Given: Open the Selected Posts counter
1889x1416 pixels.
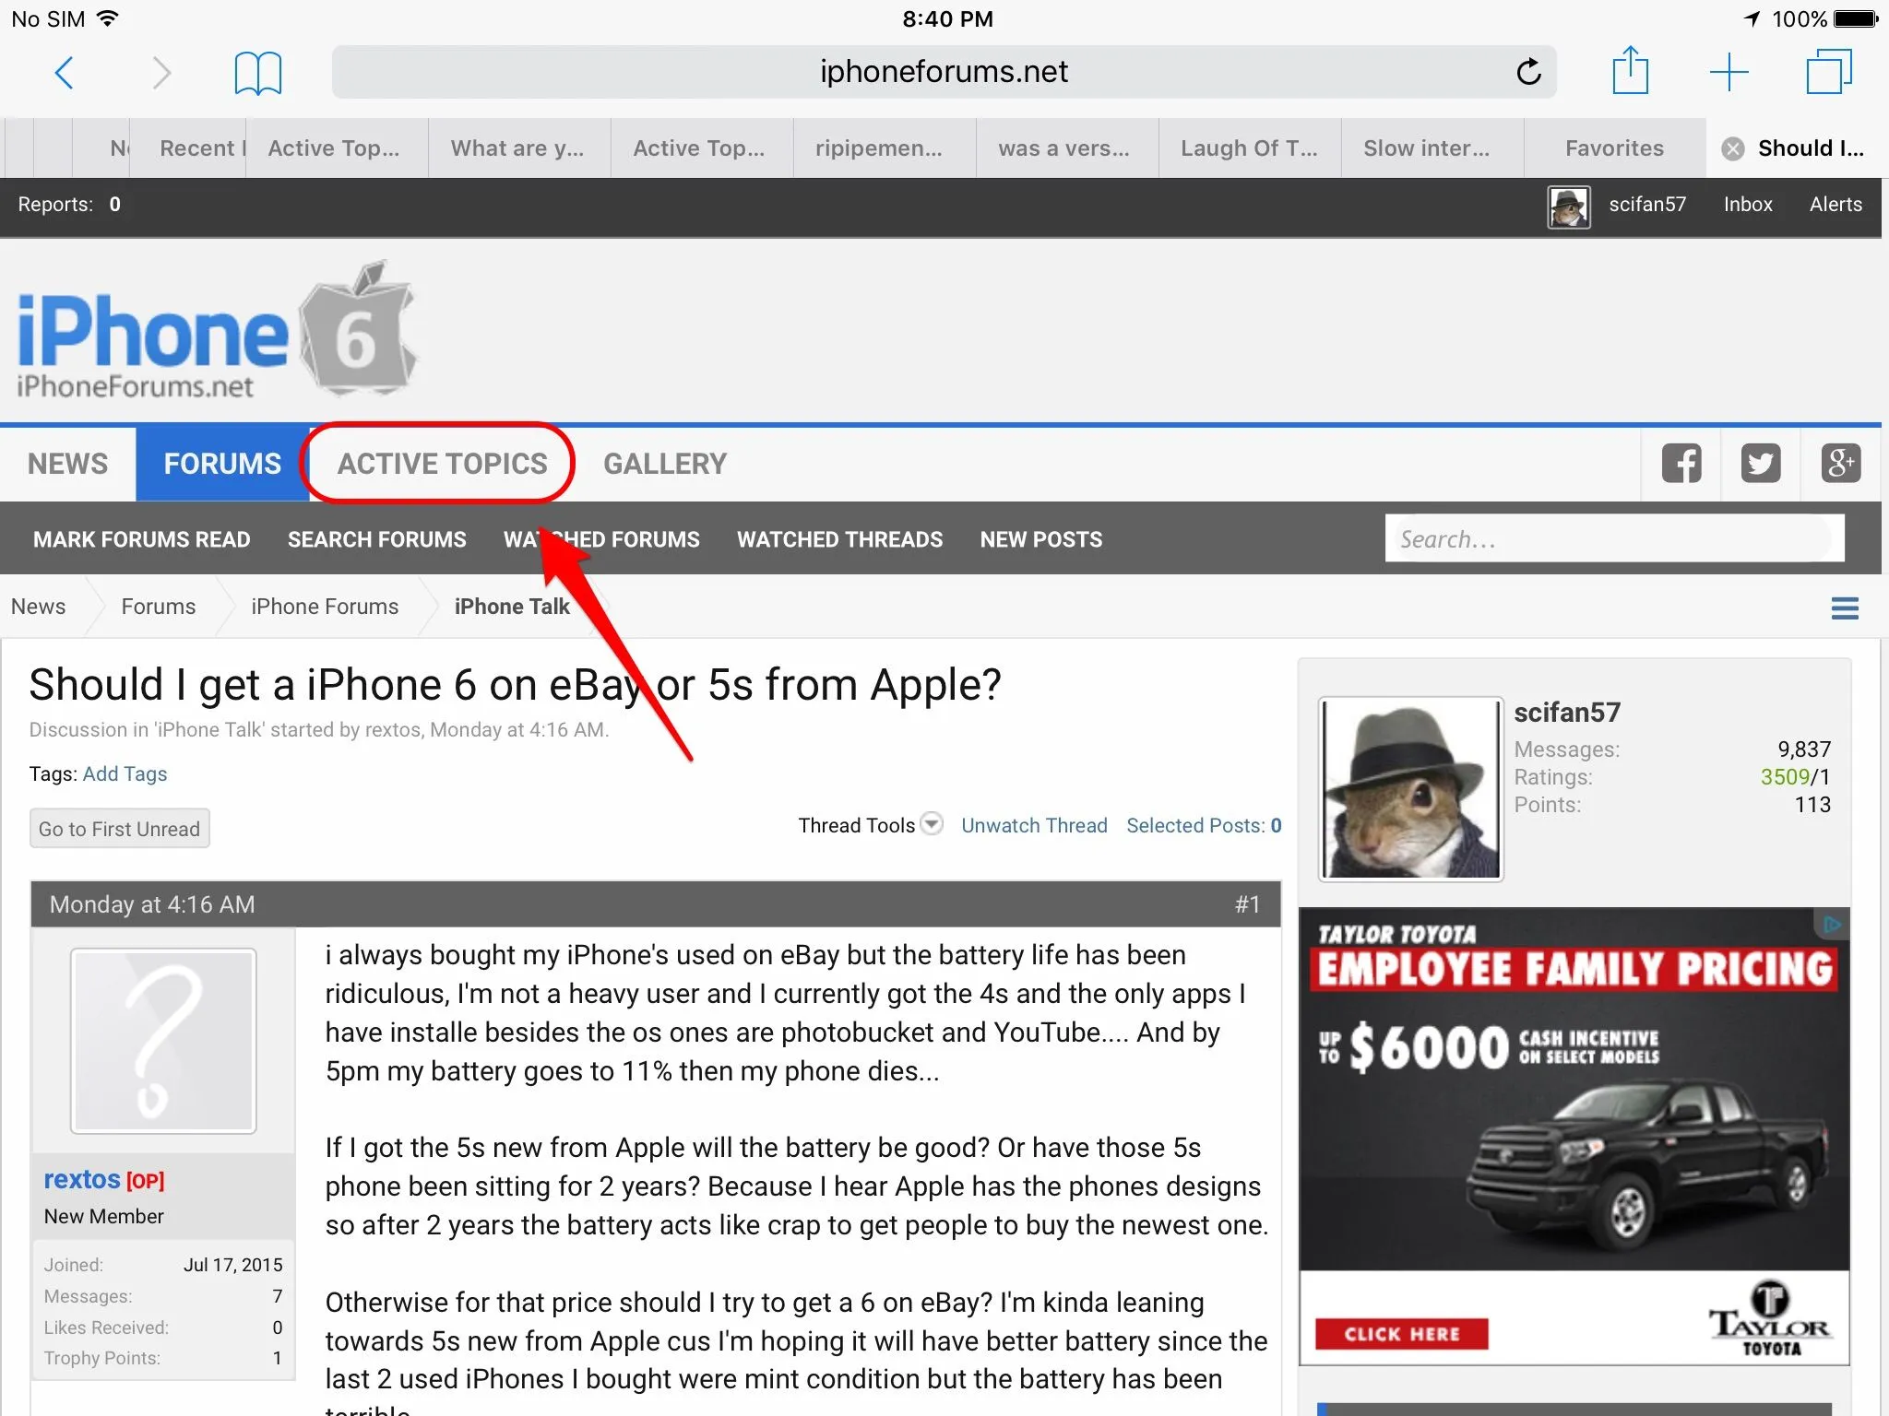Looking at the screenshot, I should tap(1204, 825).
